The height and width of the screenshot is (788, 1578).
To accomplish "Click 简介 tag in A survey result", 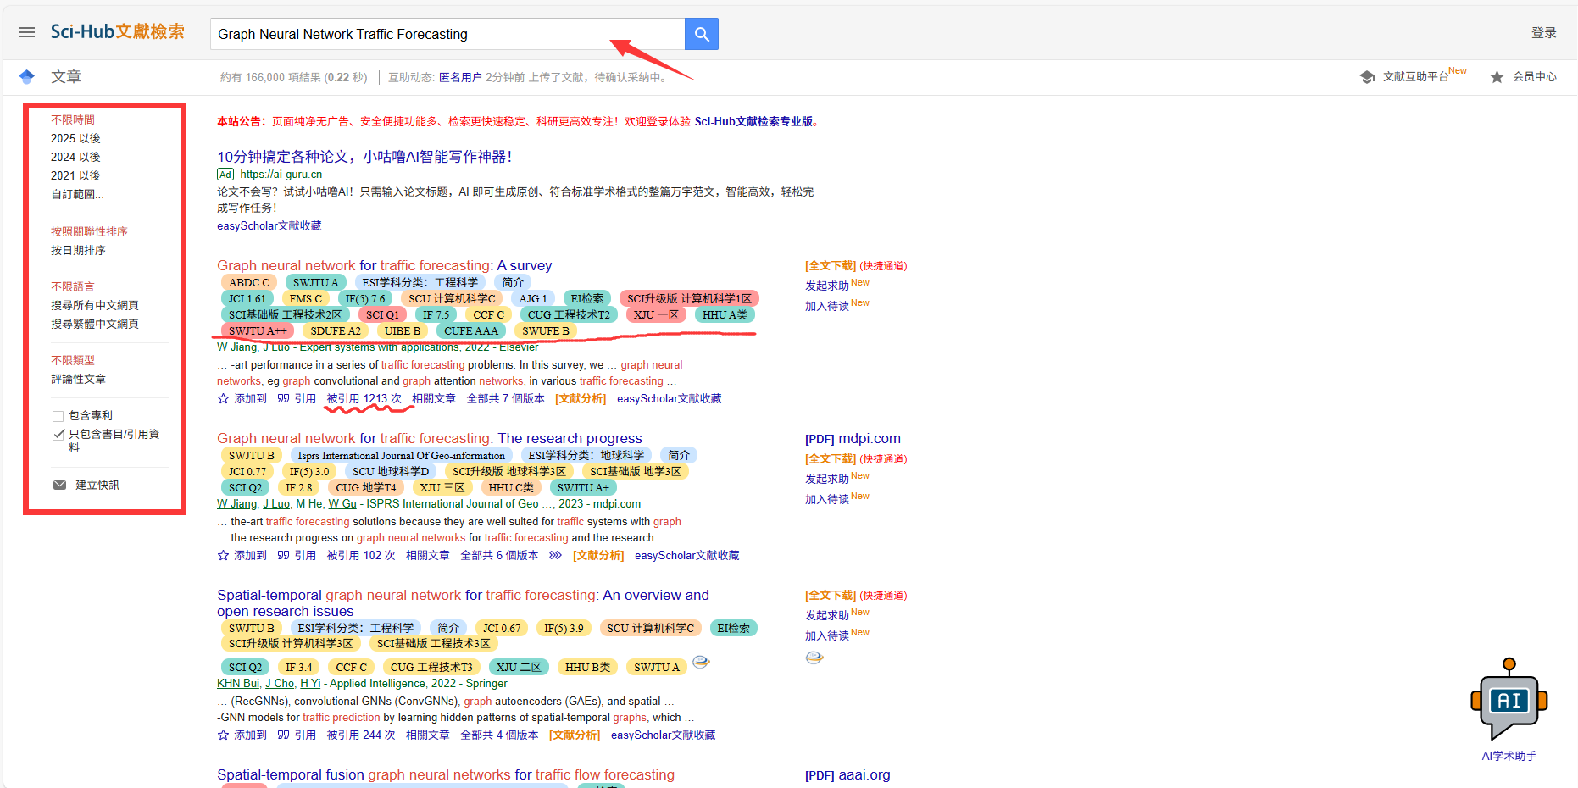I will tap(513, 282).
